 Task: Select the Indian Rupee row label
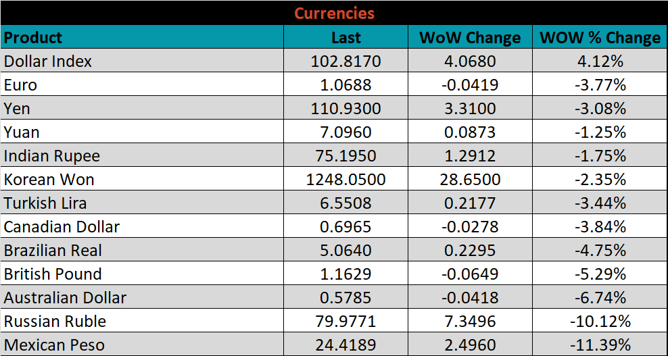[x=51, y=156]
